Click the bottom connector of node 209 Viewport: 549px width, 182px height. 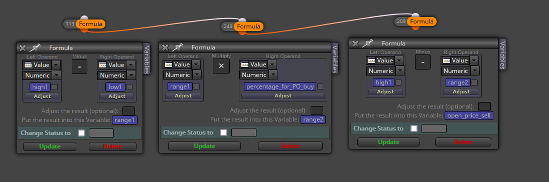coord(415,27)
